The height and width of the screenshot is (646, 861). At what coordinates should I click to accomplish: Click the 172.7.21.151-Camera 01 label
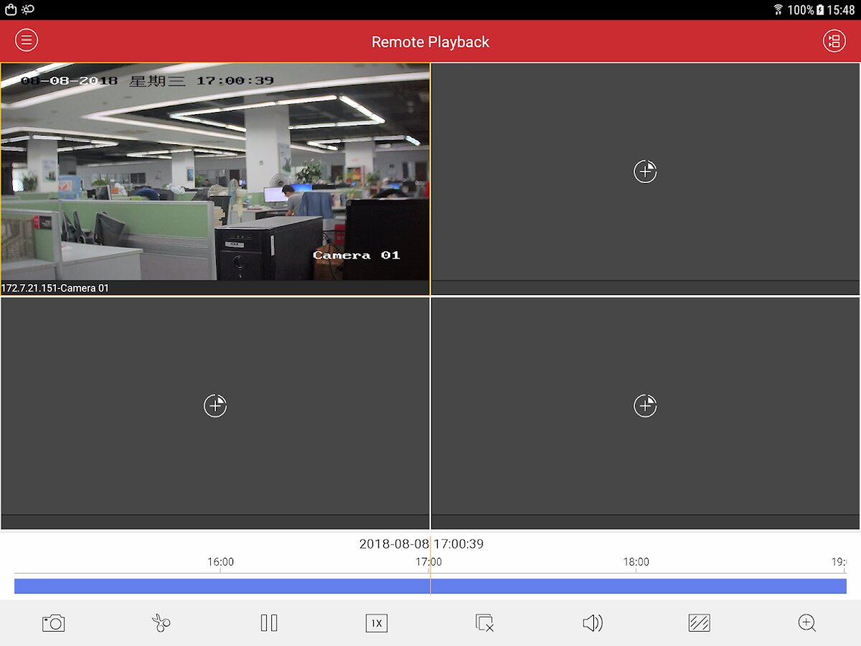coord(55,288)
